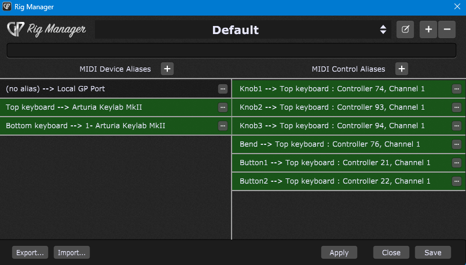The height and width of the screenshot is (265, 466).
Task: Save the rig configuration
Action: 433,252
